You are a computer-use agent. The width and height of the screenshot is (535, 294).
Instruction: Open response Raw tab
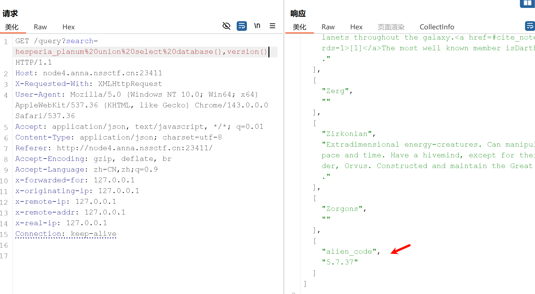(x=328, y=27)
